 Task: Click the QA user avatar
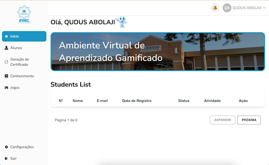coord(227,8)
